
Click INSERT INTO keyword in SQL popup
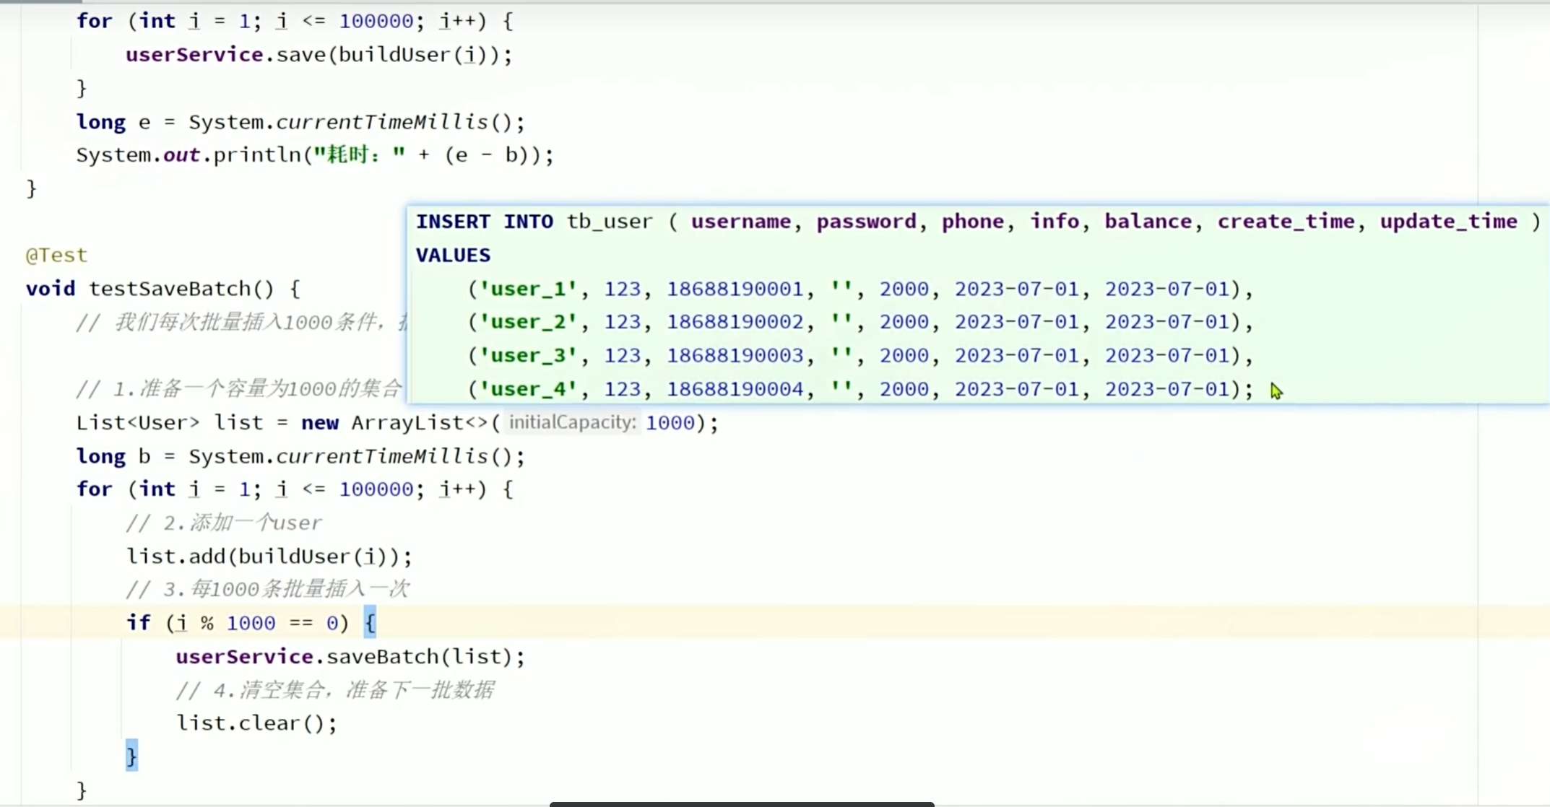point(484,222)
